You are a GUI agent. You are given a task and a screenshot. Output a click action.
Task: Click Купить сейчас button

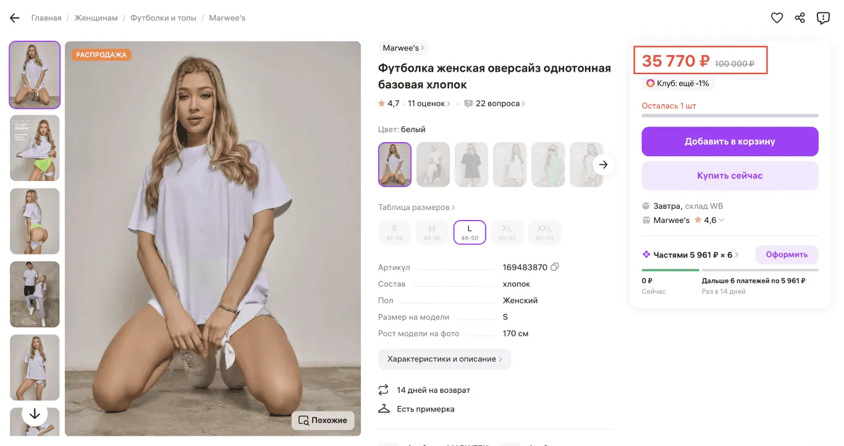pos(730,176)
